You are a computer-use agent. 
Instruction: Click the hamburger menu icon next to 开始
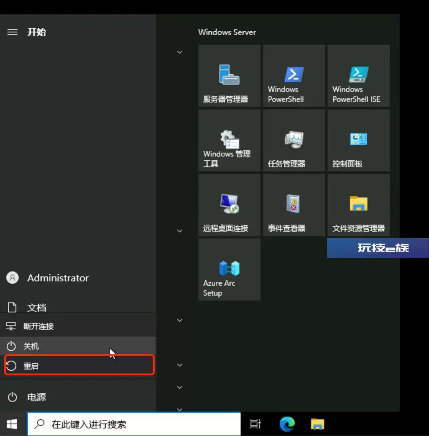[12, 32]
